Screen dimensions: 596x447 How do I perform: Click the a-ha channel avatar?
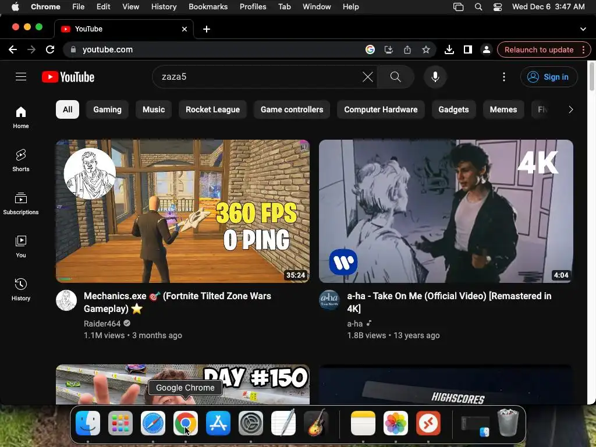coord(329,300)
